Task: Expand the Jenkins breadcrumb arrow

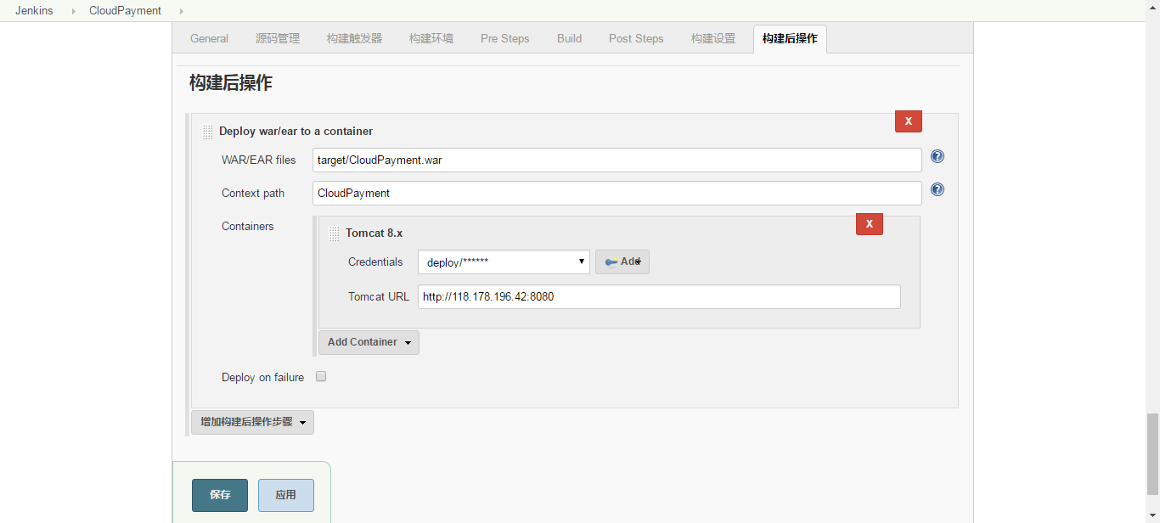Action: (73, 11)
